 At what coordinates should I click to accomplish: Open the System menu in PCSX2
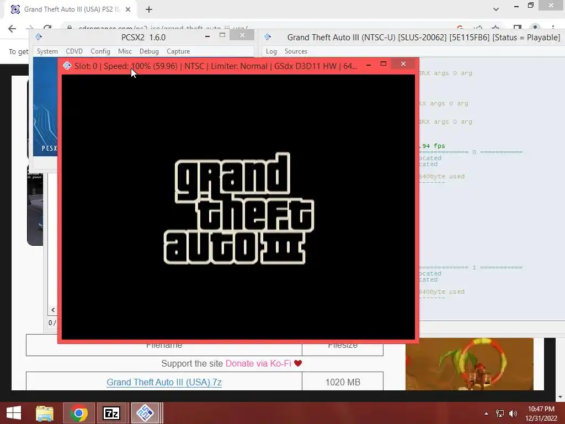[47, 51]
